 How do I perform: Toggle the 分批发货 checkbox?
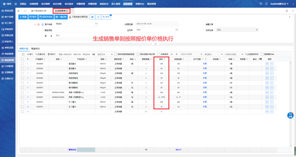click(x=159, y=54)
